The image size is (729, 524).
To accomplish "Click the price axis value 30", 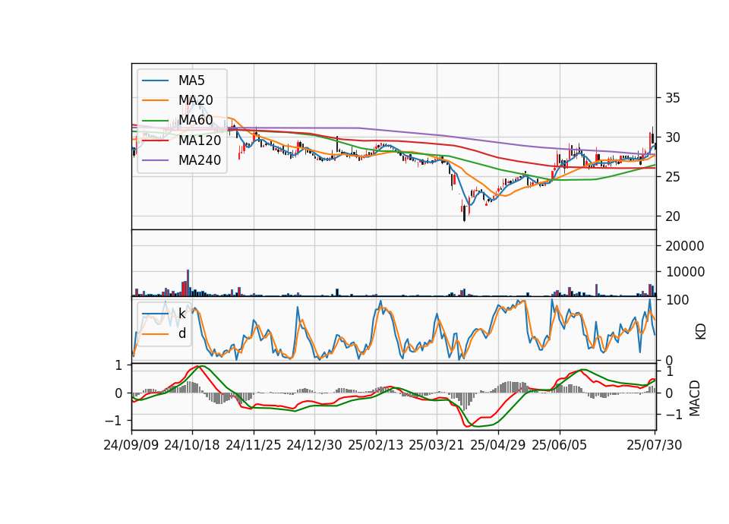I will coord(673,137).
